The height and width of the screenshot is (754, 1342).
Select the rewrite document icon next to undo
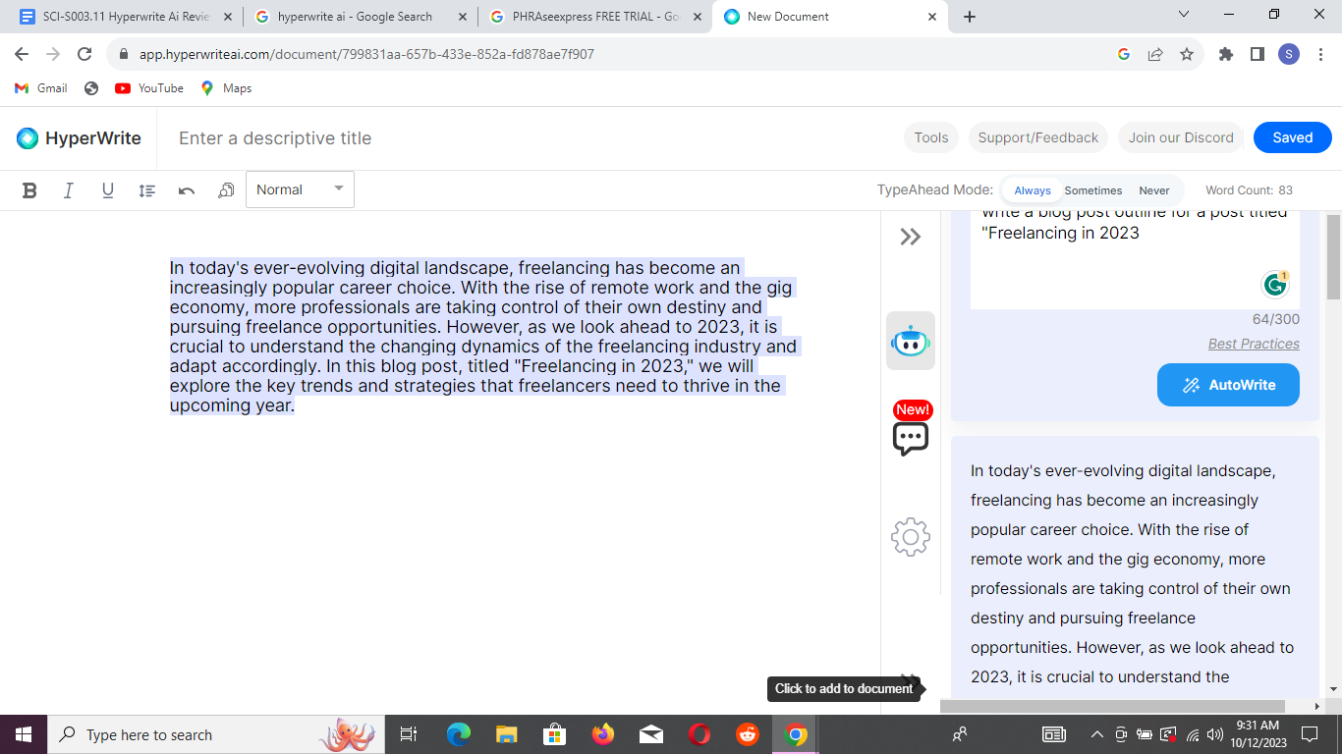(225, 189)
